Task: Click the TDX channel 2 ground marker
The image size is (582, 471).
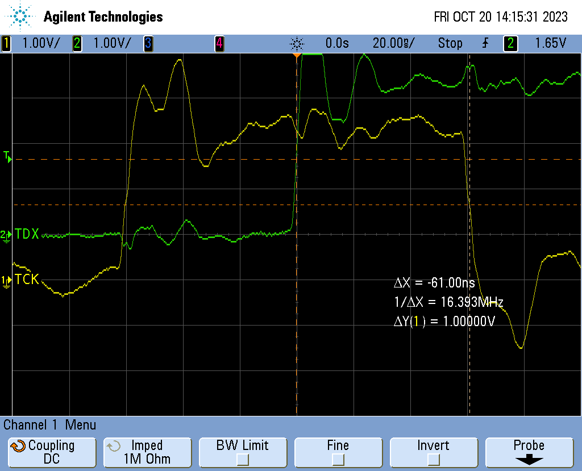Action: (6, 235)
